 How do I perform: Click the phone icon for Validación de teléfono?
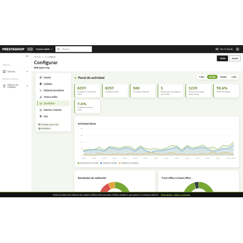click(x=41, y=90)
